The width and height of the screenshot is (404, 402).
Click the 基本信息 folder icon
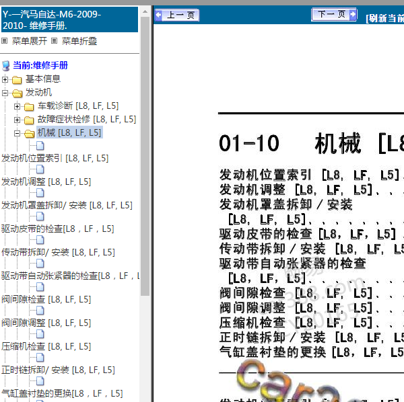(17, 80)
